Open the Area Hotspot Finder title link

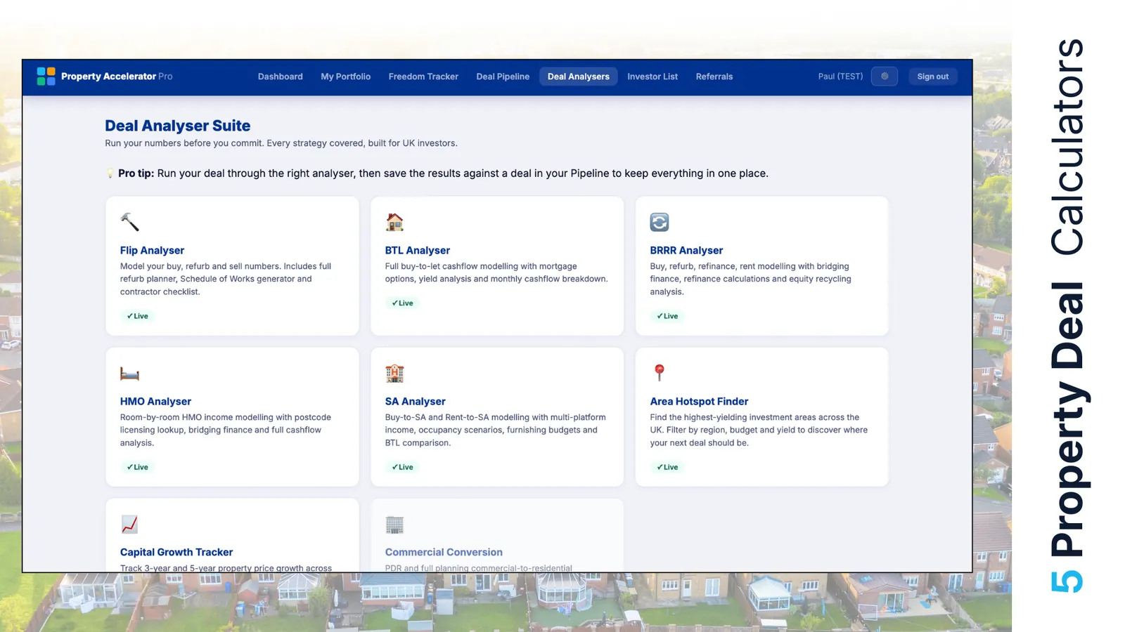[699, 402]
